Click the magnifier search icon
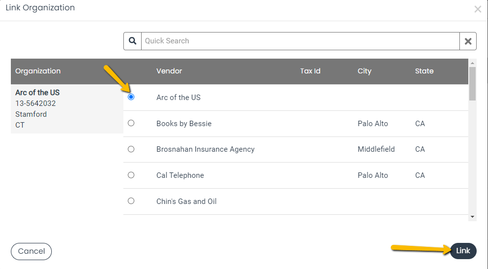This screenshot has height=269, width=488. [x=133, y=41]
